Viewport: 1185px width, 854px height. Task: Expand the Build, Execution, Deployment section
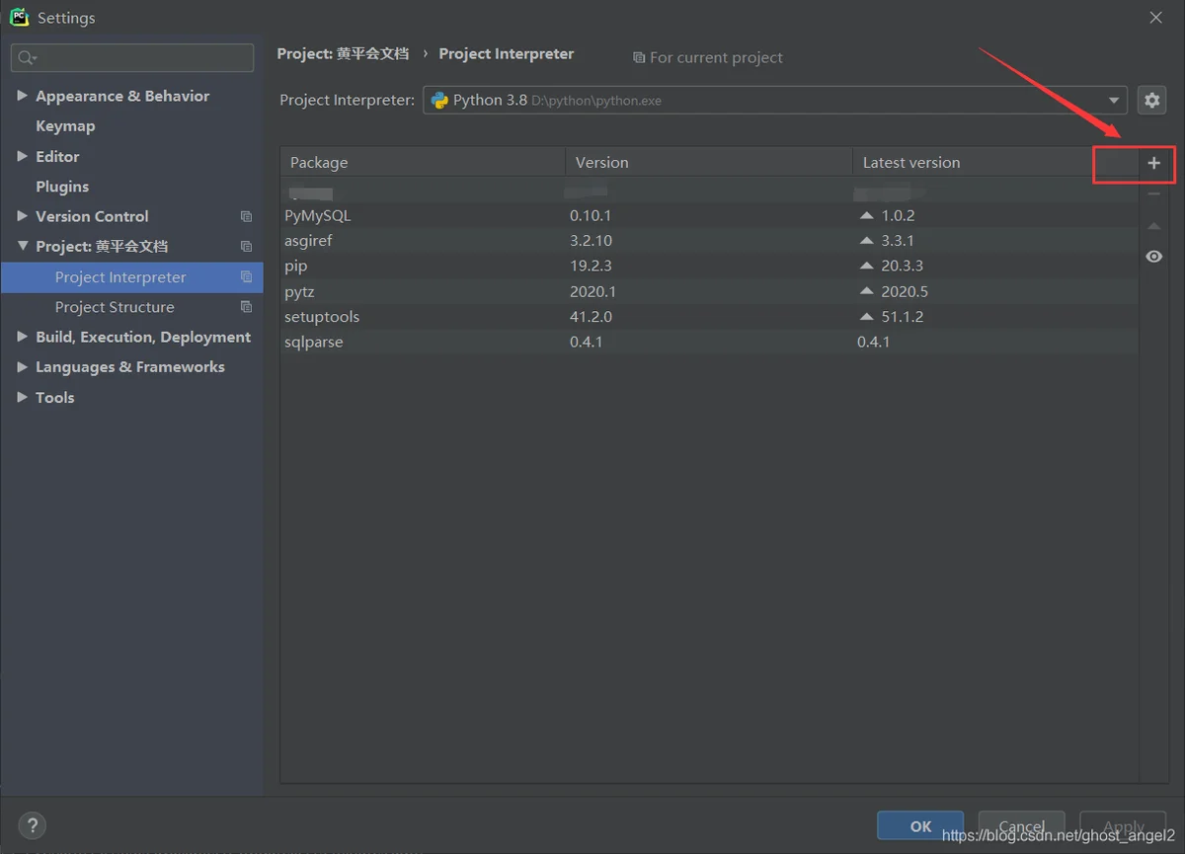point(22,337)
